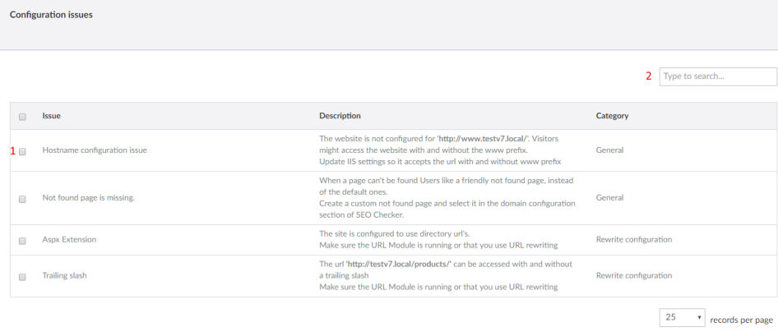Sort by the Description column header

click(340, 116)
